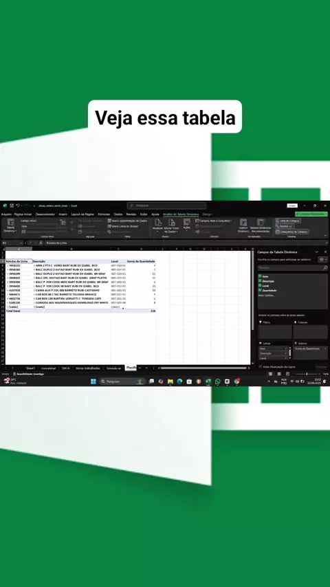This screenshot has height=587, width=330.
Task: Uncheck the Local field checkbox
Action: (x=260, y=285)
